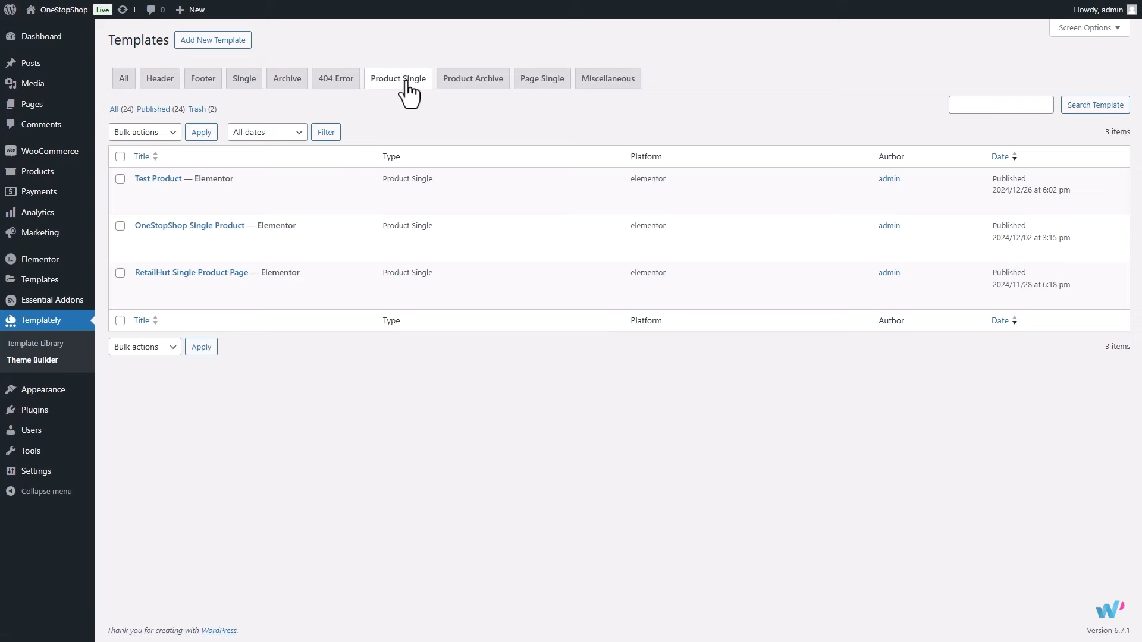Viewport: 1142px width, 642px height.
Task: Select the 404 Error template tab
Action: click(335, 78)
